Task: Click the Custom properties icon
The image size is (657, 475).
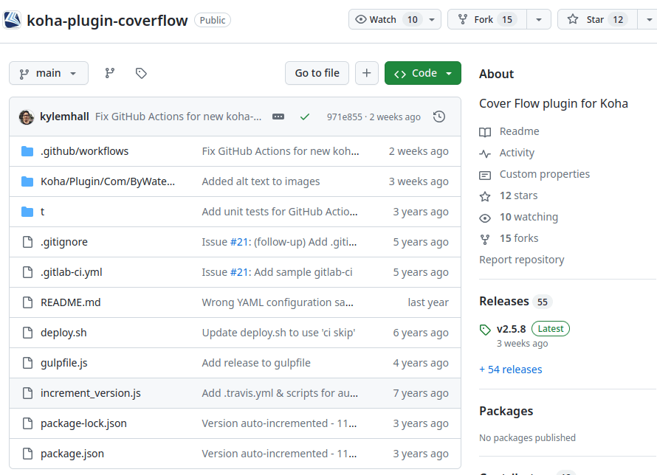Action: (485, 175)
